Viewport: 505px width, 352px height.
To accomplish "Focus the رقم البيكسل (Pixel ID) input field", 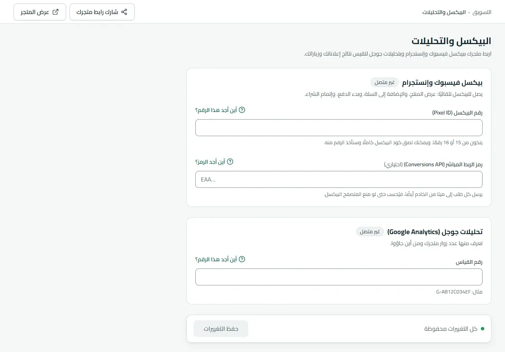I will (339, 128).
